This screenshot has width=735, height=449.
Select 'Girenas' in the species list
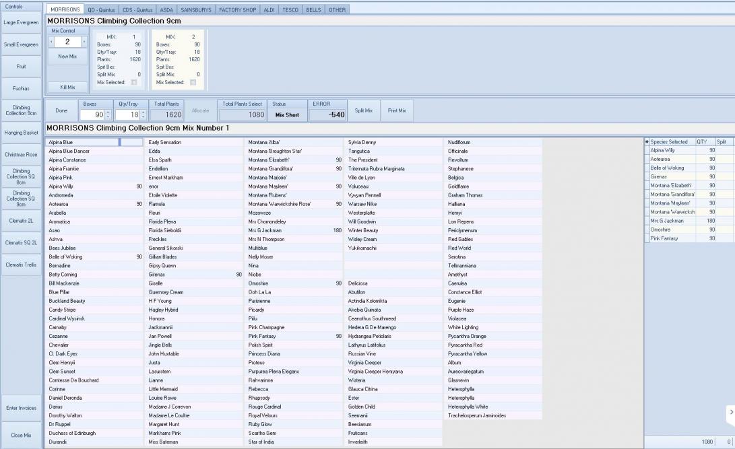pos(156,275)
